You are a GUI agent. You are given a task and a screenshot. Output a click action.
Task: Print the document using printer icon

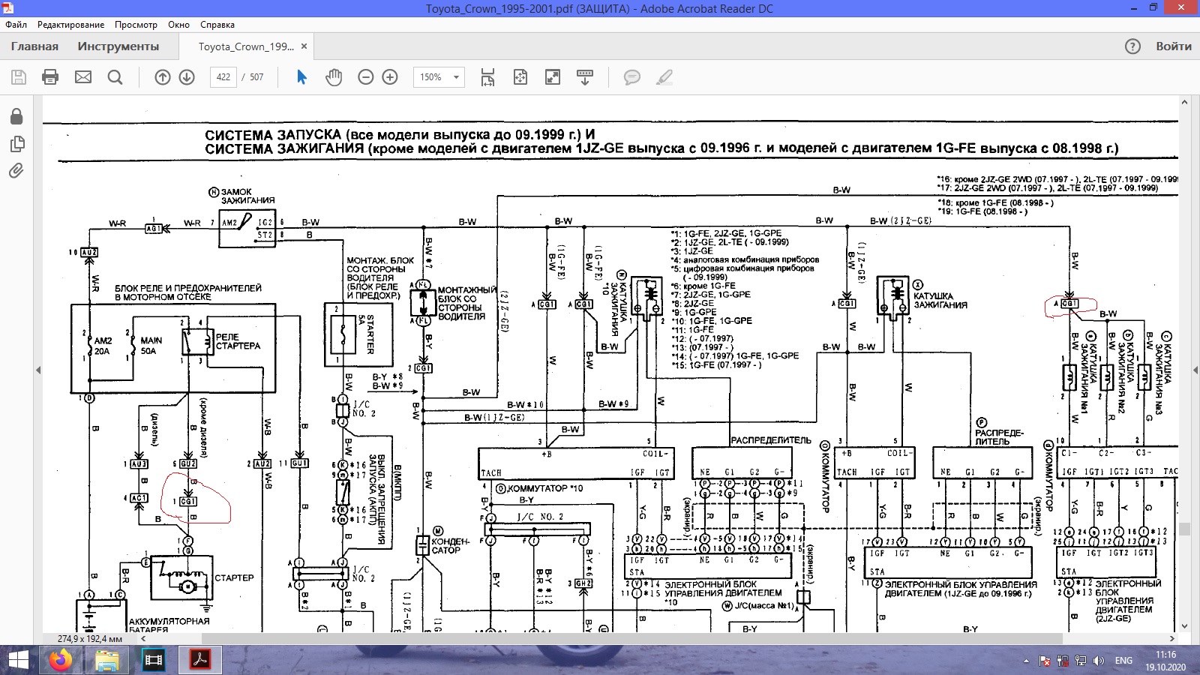tap(50, 76)
